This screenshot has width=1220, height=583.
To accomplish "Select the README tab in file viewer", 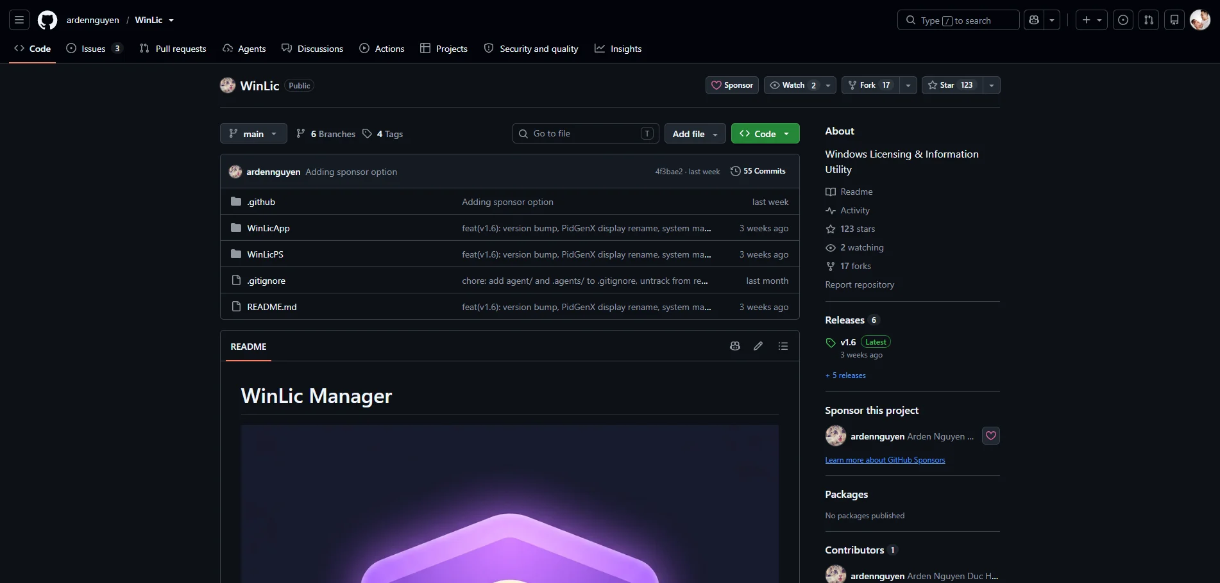I will click(248, 347).
